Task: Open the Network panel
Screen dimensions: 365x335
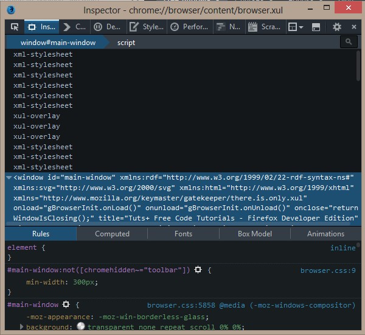Action: point(228,27)
